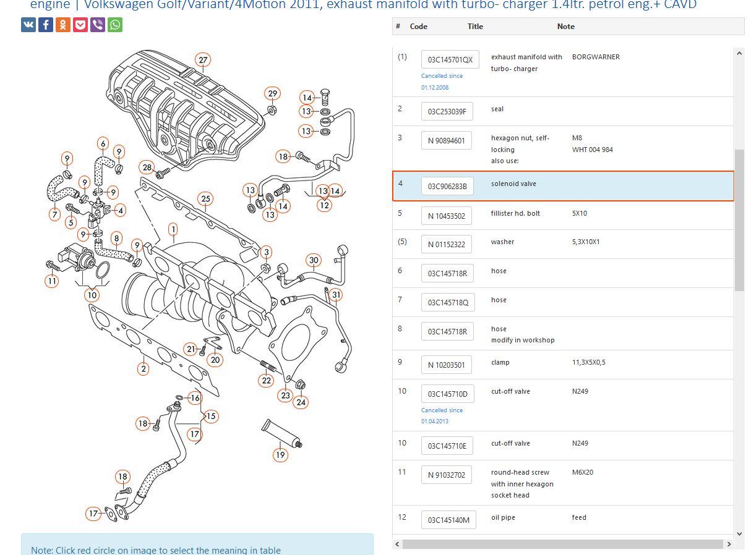This screenshot has height=555, width=754.
Task: Select callout 10 cut-off valve marker
Action: (92, 295)
